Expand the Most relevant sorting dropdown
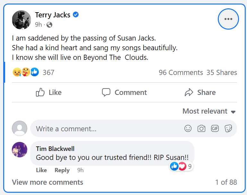Image resolution: width=247 pixels, height=195 pixels. coord(209,111)
